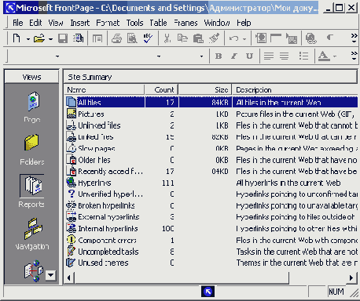The width and height of the screenshot is (360, 301).
Task: Switch to Hyperlinks view icon in Views bar
Action: [x=34, y=270]
